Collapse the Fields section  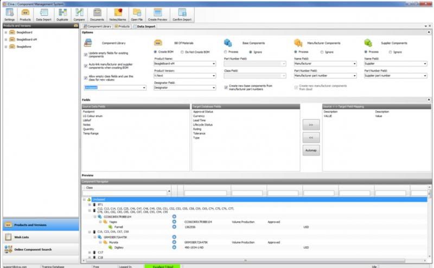[429, 100]
